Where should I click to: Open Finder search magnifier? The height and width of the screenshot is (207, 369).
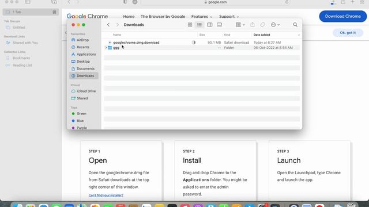point(295,25)
